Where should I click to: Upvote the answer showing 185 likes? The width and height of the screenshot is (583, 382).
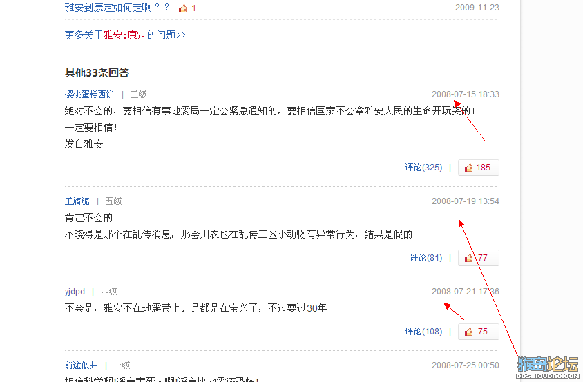tap(479, 168)
